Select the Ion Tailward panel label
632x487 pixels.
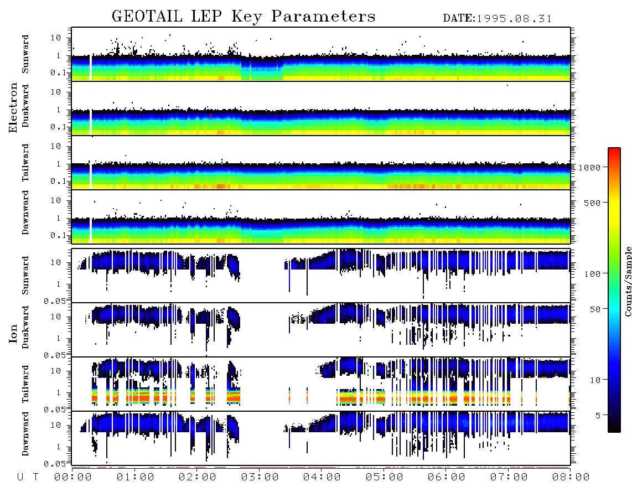pos(25,384)
